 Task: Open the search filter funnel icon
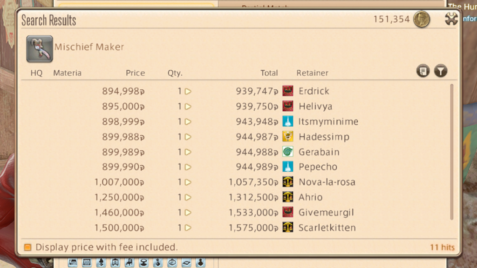point(440,71)
